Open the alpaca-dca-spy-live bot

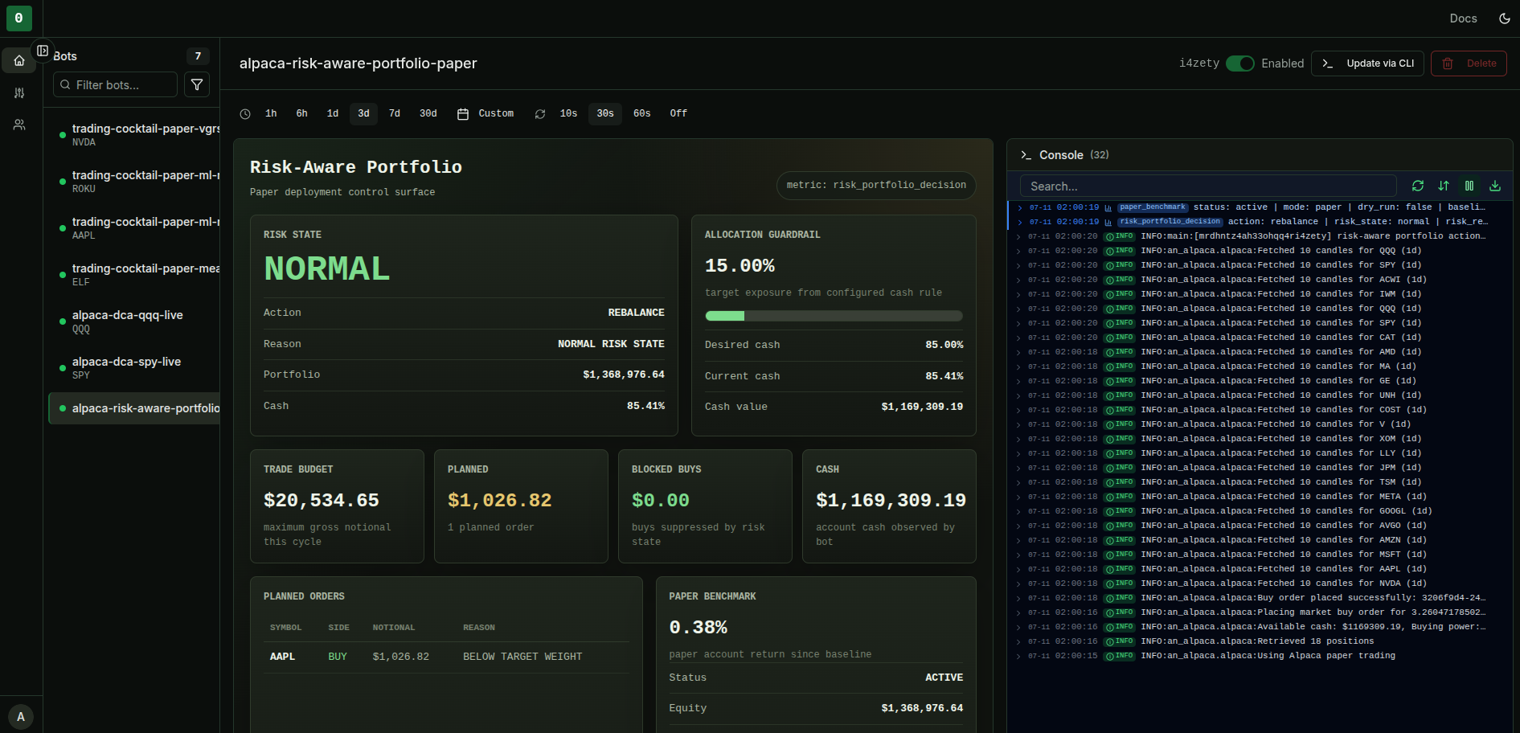135,368
